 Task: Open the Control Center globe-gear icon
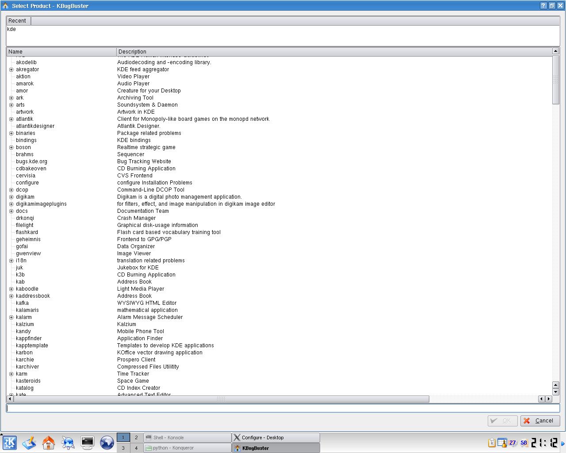pyautogui.click(x=68, y=442)
